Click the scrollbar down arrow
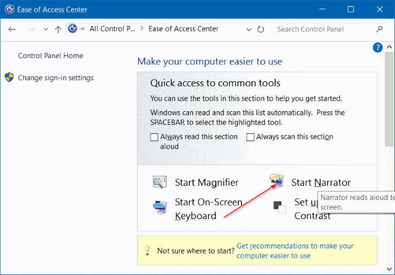Screen dimensions: 395x275 (389, 269)
